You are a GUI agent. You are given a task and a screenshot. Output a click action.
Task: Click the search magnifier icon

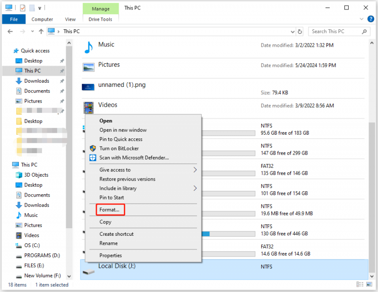tap(364, 32)
